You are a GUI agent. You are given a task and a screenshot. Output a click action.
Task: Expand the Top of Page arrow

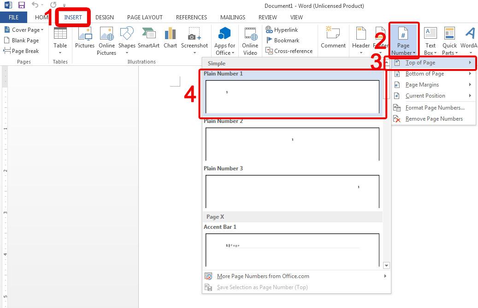coord(470,63)
